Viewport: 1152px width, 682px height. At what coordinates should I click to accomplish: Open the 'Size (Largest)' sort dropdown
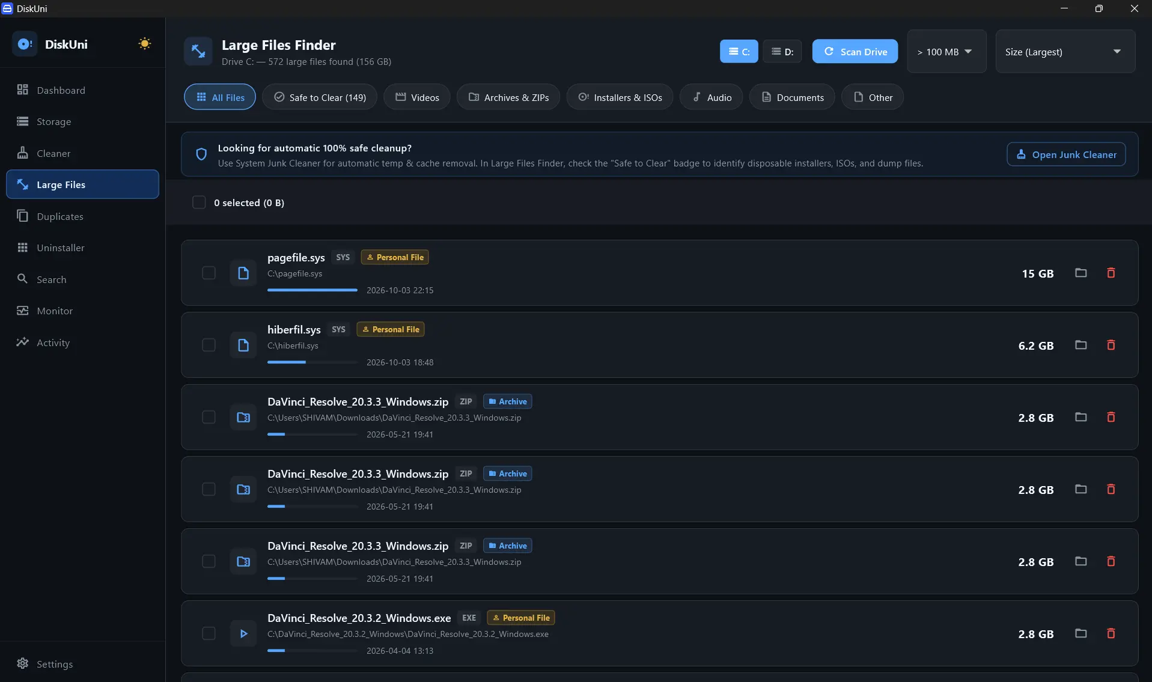pos(1065,52)
